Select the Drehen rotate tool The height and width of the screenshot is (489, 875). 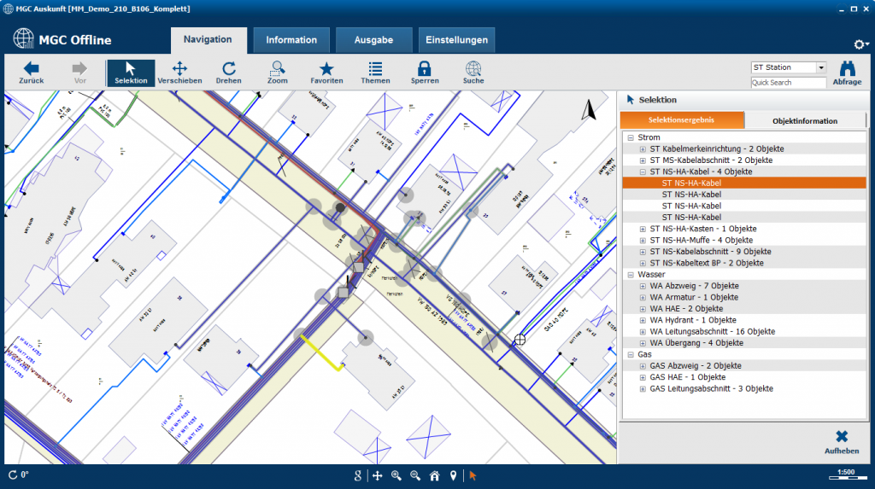(x=228, y=69)
